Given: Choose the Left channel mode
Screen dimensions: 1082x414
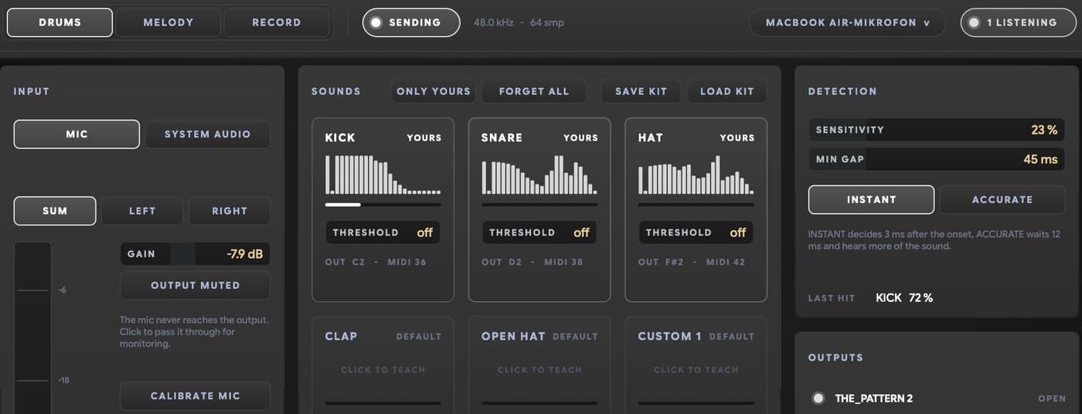Looking at the screenshot, I should pyautogui.click(x=142, y=211).
